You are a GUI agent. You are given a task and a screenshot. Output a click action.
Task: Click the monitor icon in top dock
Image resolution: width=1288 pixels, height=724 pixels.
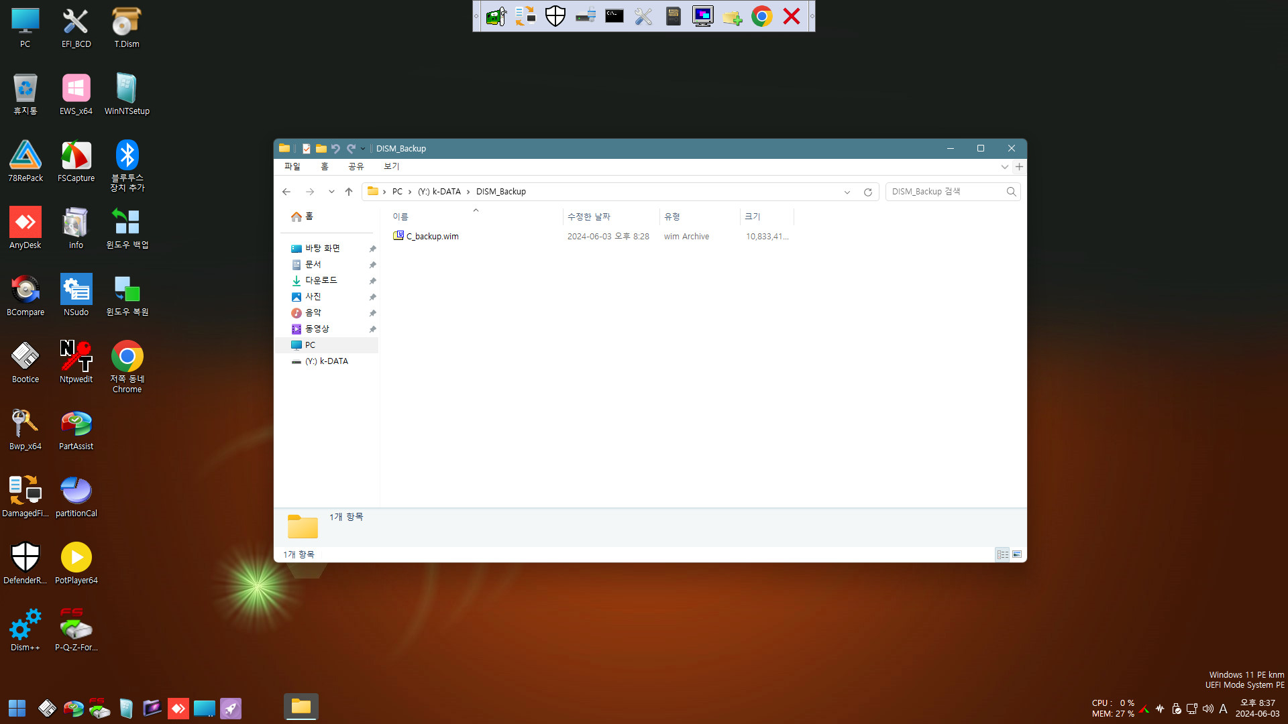tap(703, 16)
